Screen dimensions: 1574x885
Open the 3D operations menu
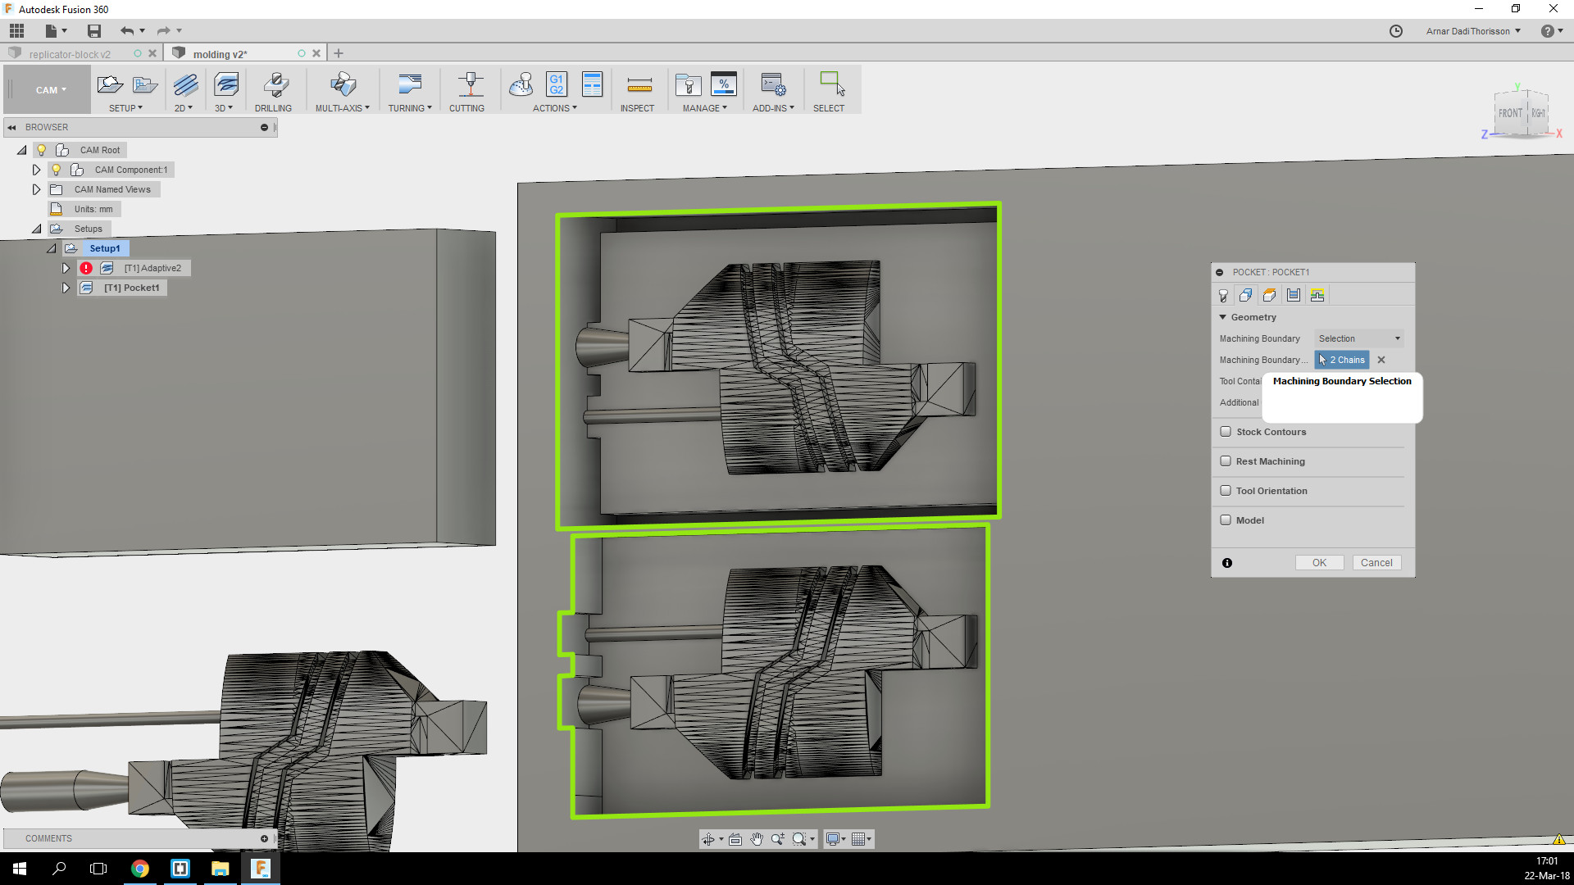pos(224,108)
